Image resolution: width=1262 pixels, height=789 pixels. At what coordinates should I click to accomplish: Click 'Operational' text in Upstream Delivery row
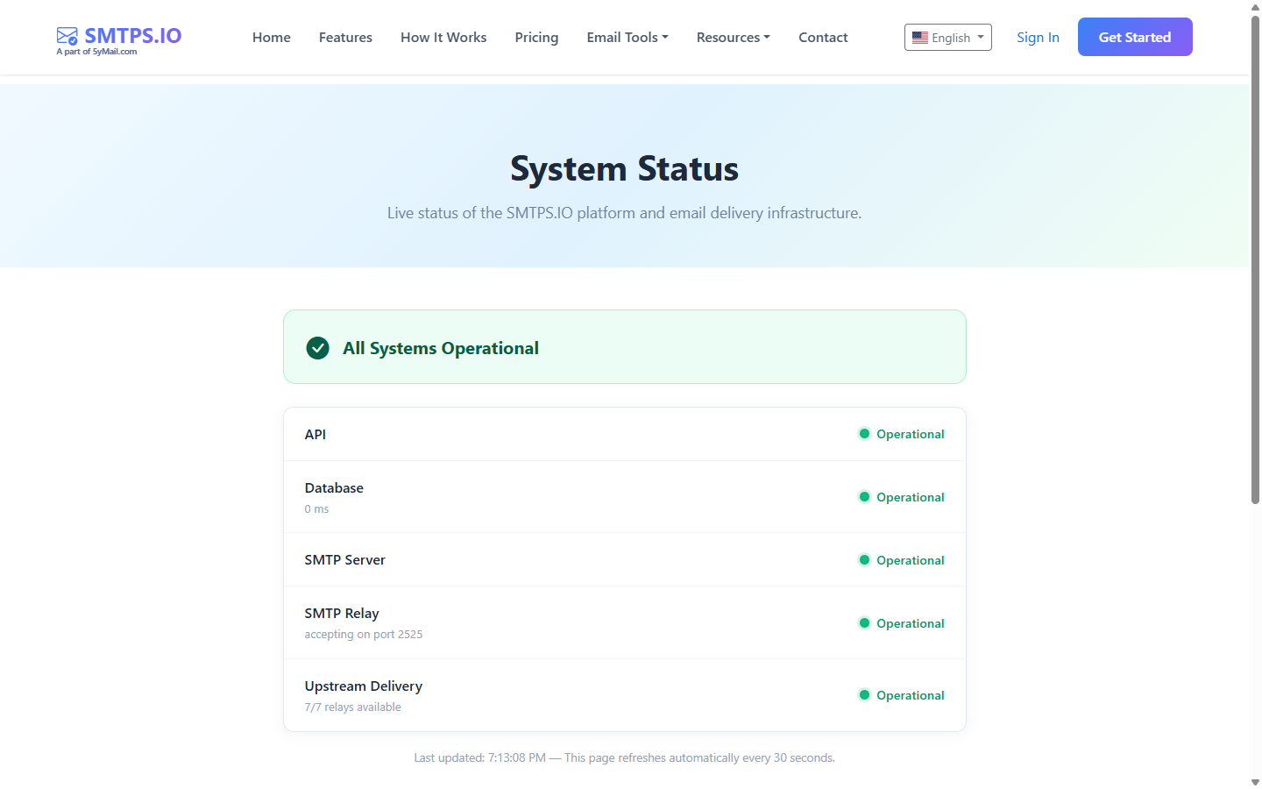(911, 695)
